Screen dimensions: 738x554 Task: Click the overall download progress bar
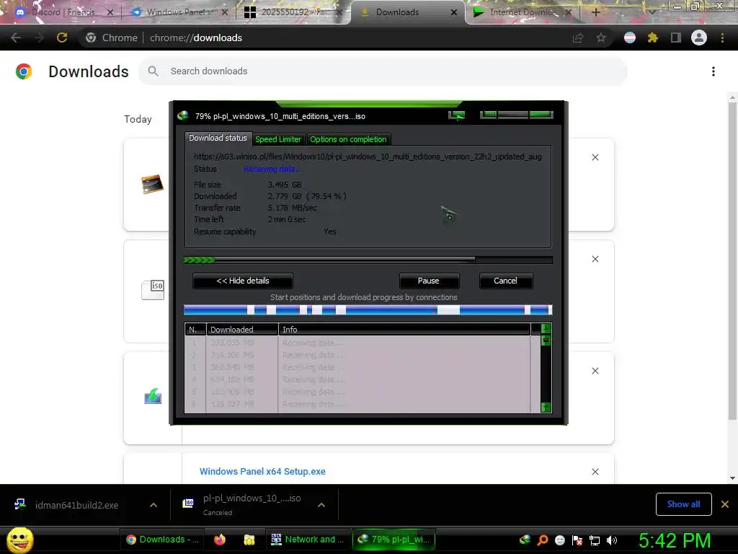[x=368, y=260]
